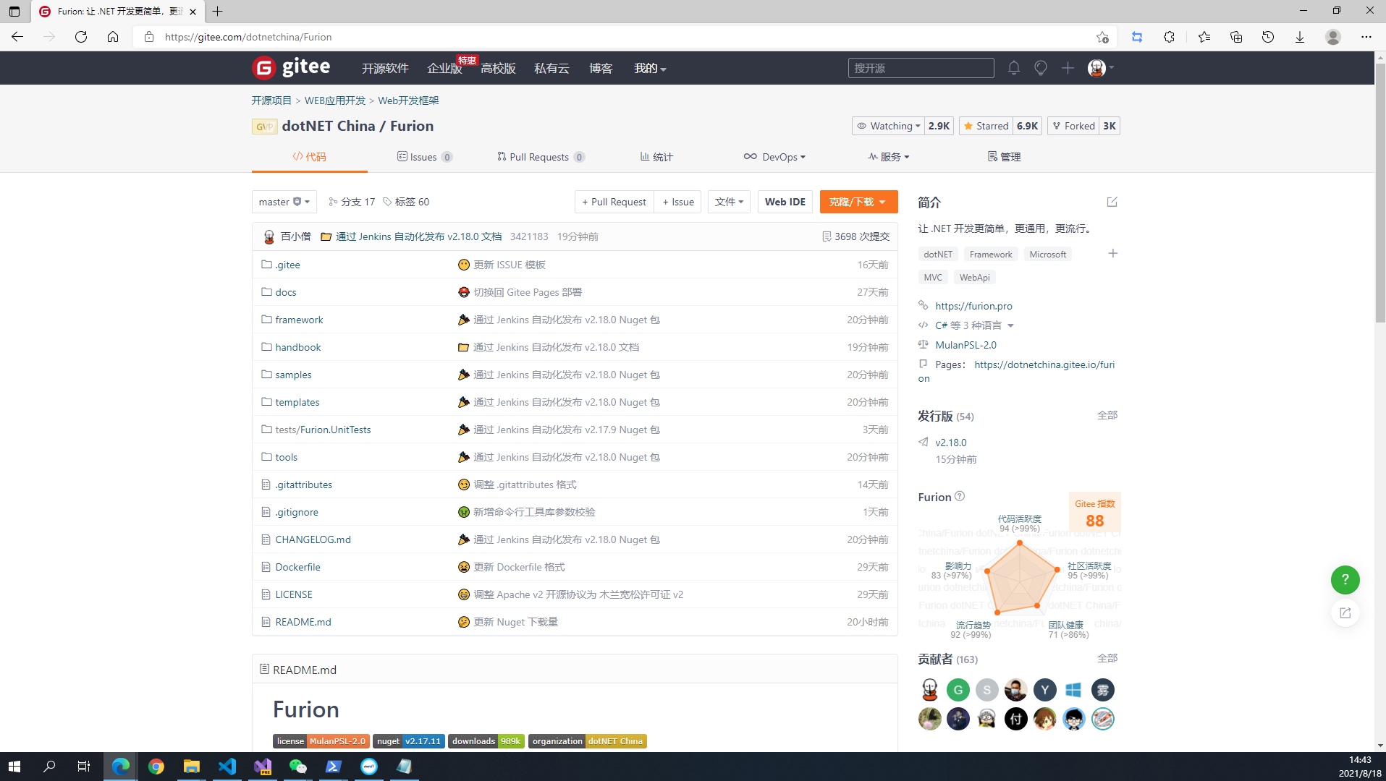Click the + Pull Request button
The height and width of the screenshot is (781, 1386).
[614, 202]
